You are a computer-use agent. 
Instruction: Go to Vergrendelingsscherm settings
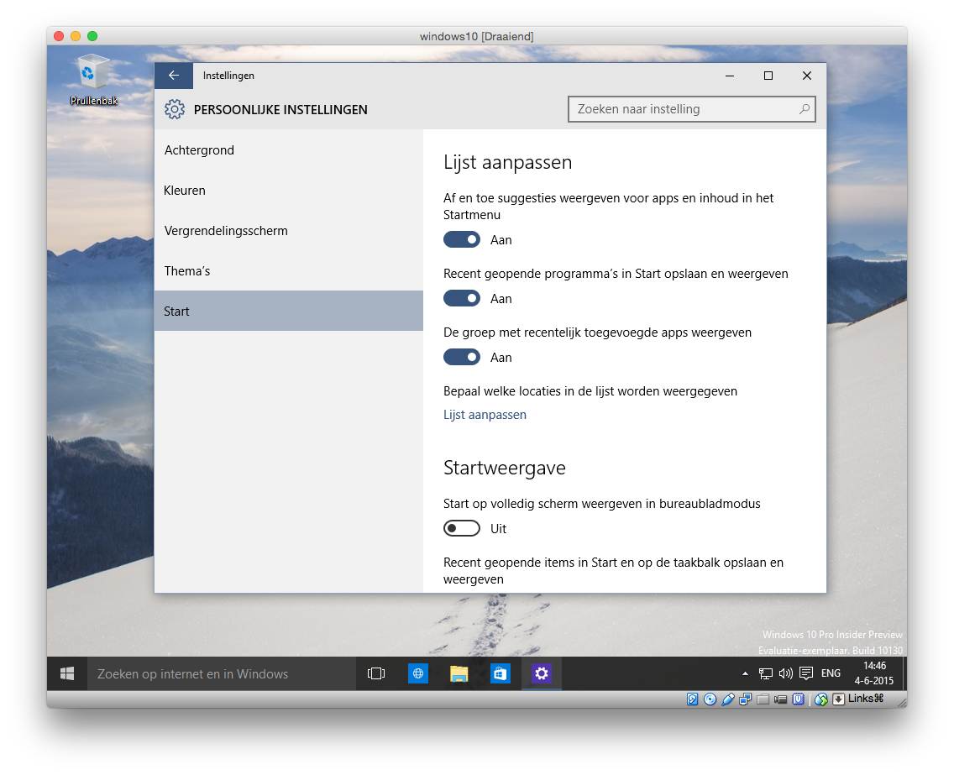click(227, 231)
